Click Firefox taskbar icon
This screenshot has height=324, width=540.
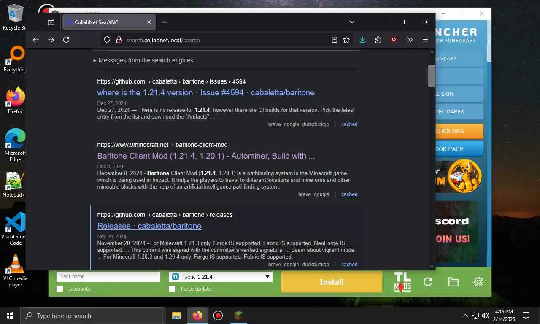click(x=197, y=316)
